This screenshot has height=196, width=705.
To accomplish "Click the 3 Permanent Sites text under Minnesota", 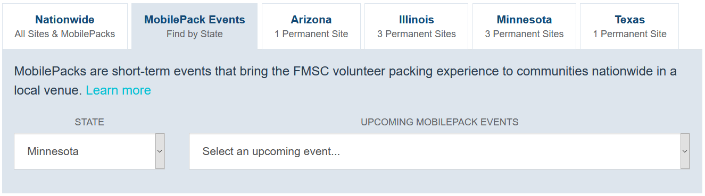I will (x=524, y=34).
